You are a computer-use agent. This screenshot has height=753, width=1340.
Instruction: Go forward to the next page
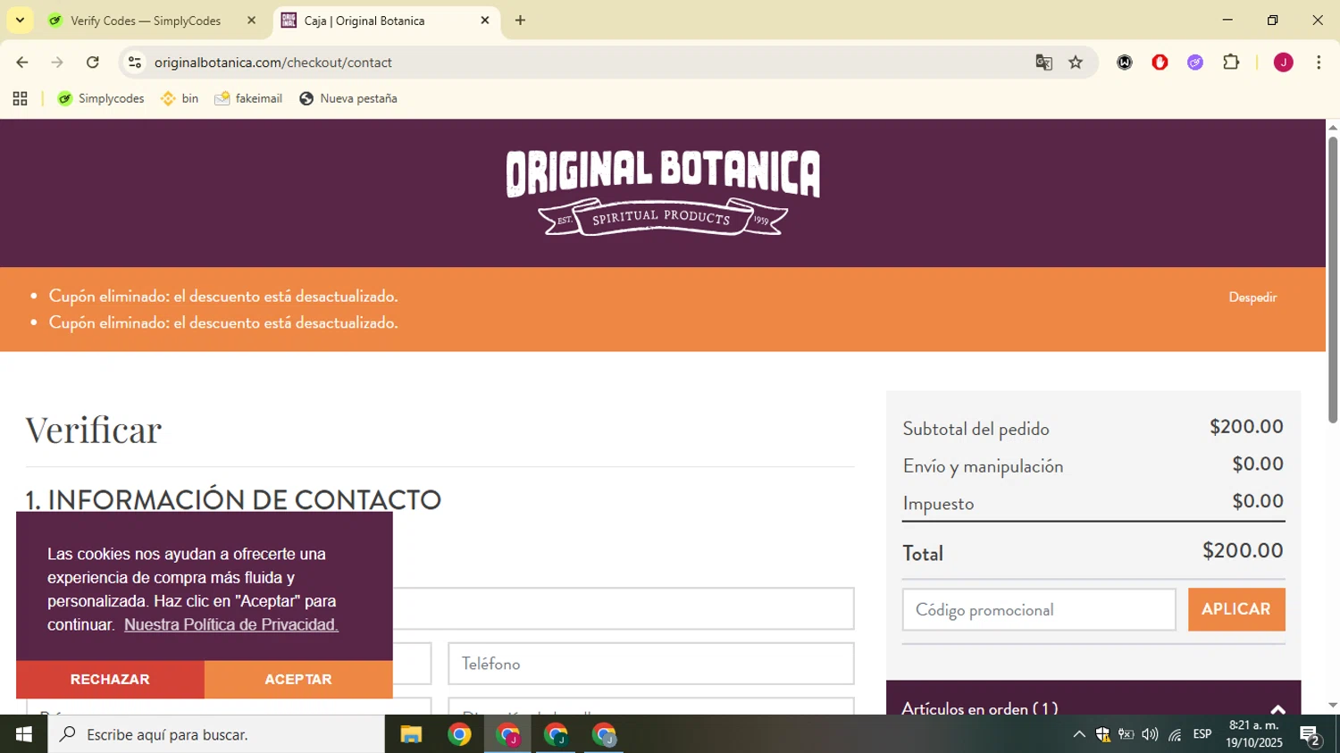57,63
